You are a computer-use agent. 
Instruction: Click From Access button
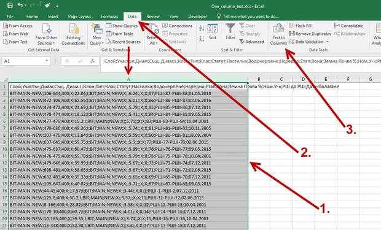18,26
